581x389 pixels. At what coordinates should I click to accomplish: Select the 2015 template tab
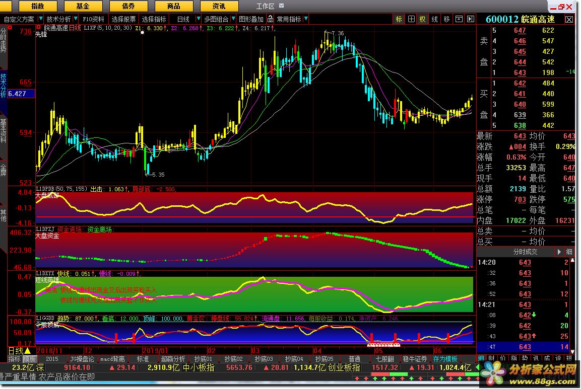click(52, 359)
